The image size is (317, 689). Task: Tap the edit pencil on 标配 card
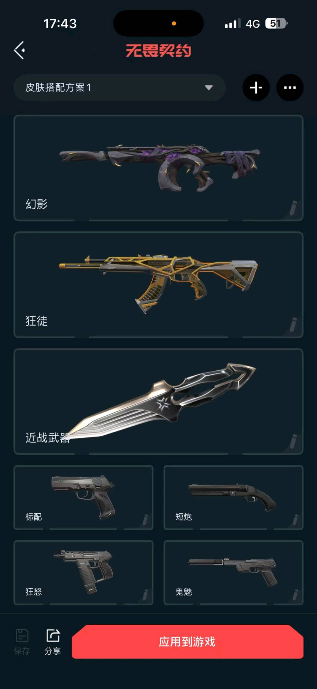pos(145,520)
